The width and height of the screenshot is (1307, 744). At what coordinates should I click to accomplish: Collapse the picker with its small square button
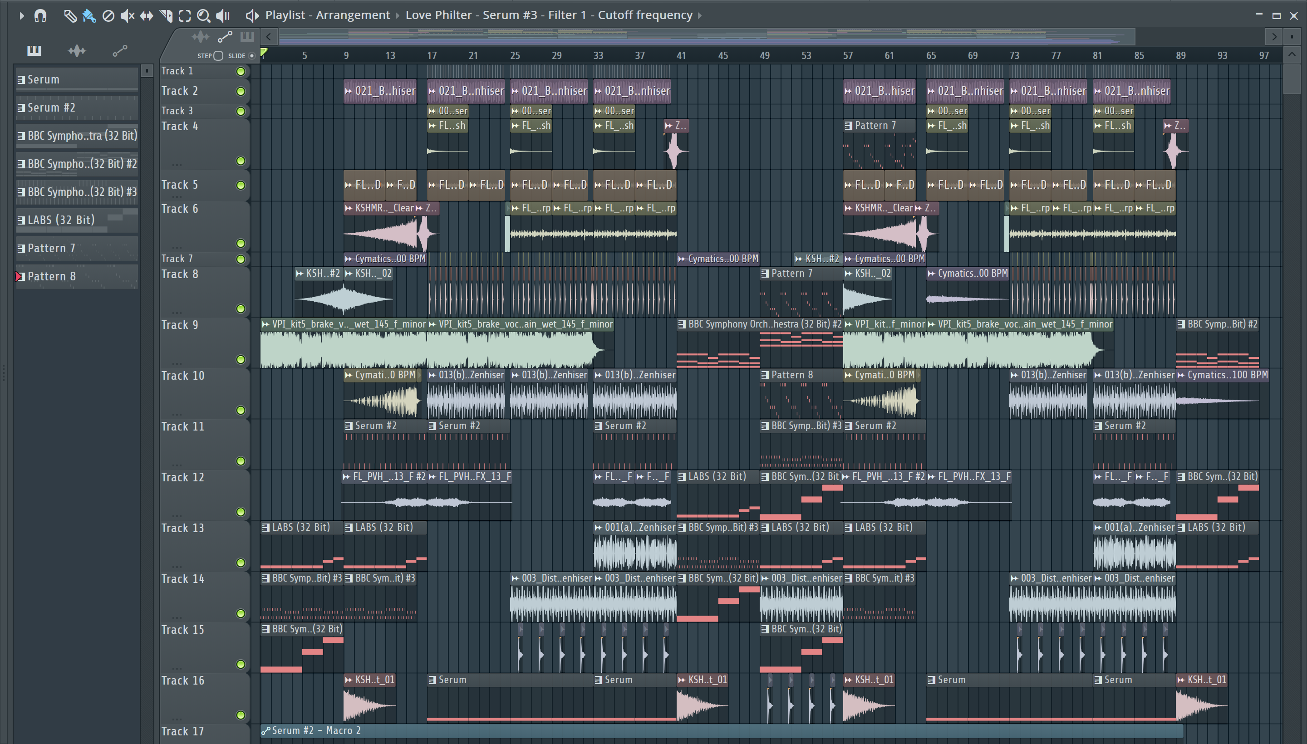click(147, 70)
